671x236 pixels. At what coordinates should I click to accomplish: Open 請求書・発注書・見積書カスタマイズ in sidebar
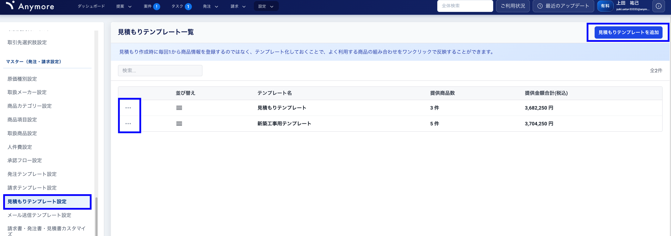click(46, 231)
